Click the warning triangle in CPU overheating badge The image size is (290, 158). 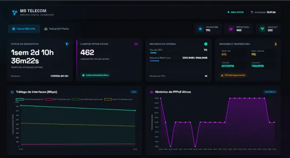click(x=222, y=75)
